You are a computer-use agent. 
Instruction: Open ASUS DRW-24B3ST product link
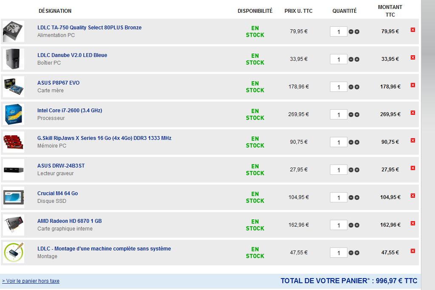[x=61, y=166]
